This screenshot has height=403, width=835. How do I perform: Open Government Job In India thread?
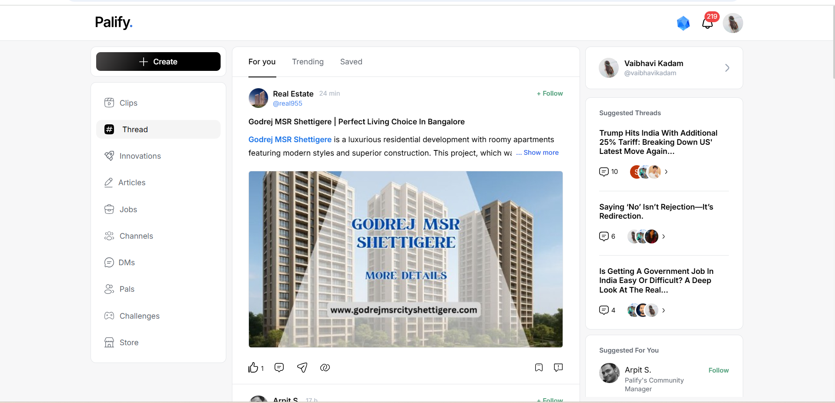(656, 280)
